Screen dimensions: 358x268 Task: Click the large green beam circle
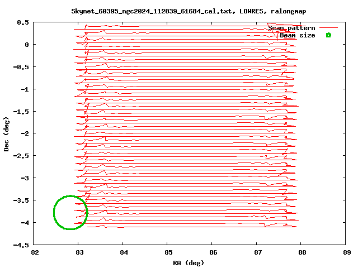70,212
